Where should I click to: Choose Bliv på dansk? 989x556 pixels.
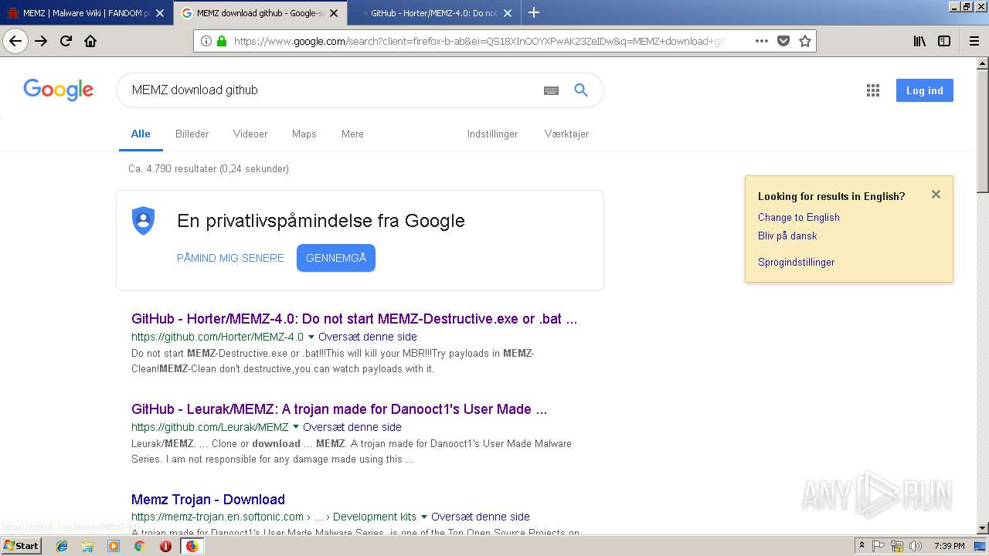787,236
